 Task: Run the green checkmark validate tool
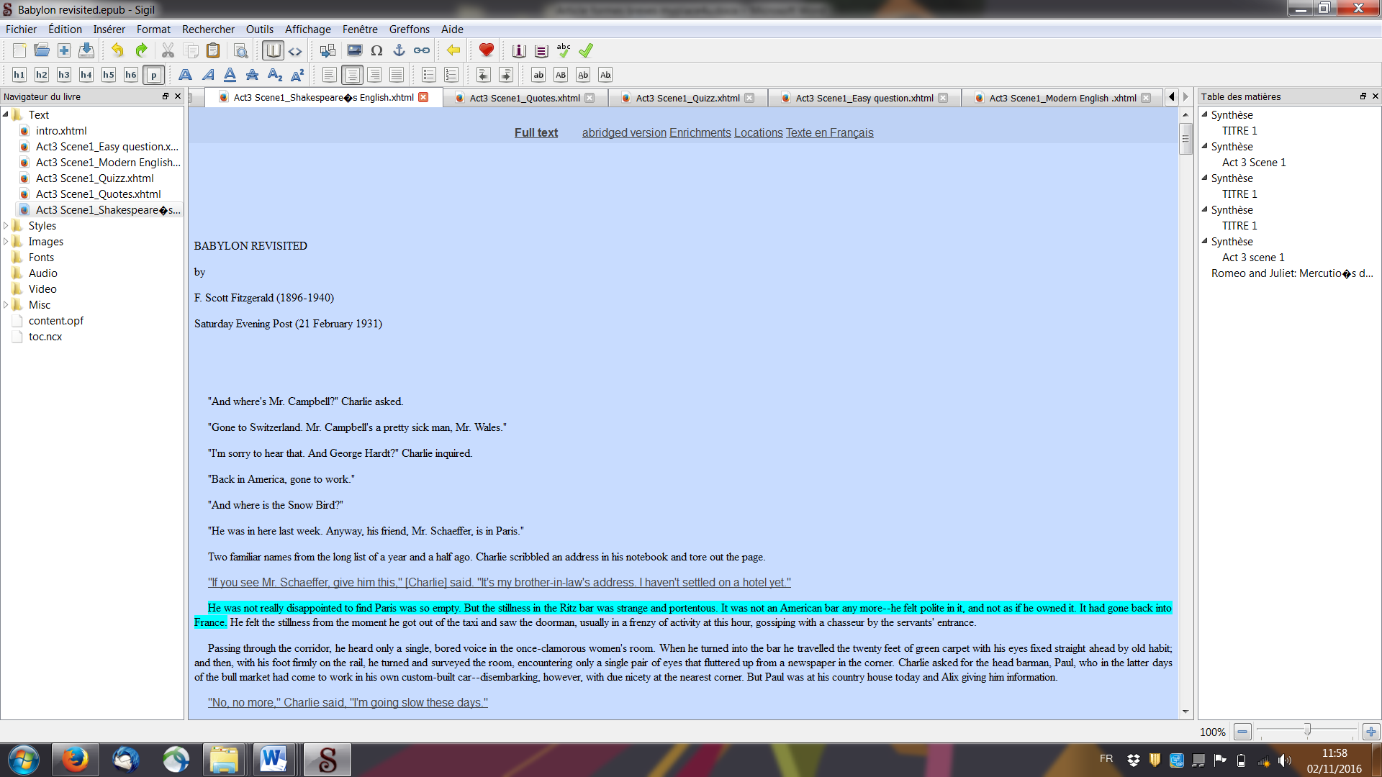586,51
